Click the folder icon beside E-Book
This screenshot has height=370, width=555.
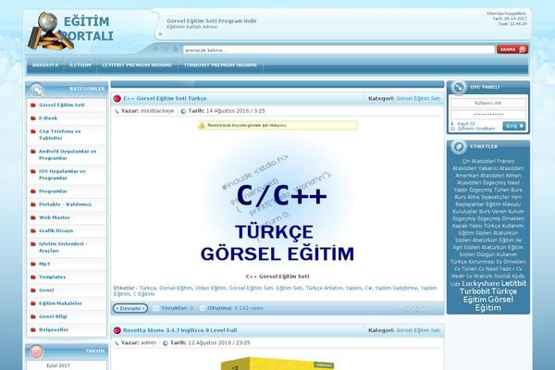click(x=33, y=118)
